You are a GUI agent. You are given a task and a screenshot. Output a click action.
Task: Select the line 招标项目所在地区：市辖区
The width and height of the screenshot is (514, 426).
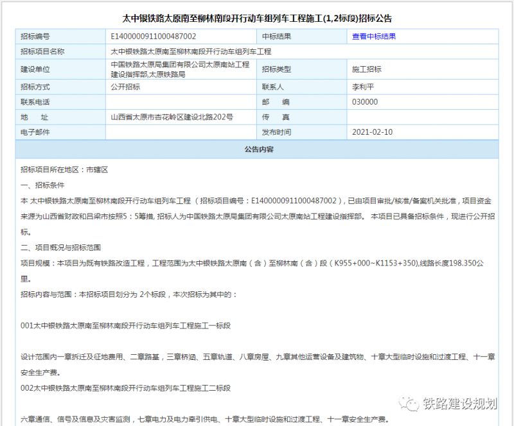[64, 169]
